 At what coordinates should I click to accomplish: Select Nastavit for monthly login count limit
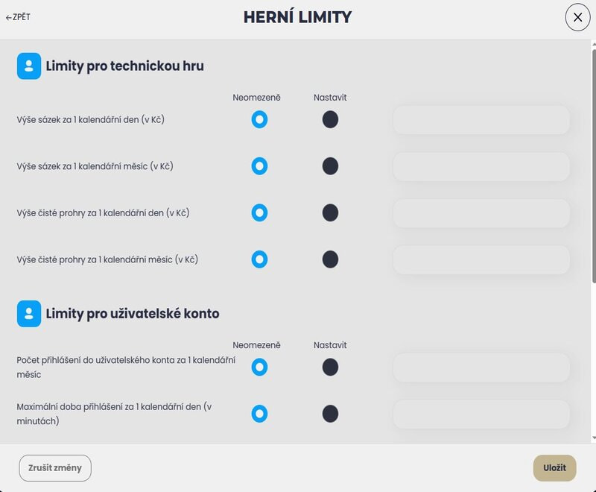click(330, 367)
